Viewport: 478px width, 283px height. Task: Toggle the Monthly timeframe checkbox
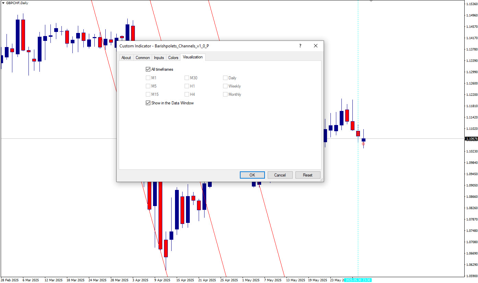click(225, 94)
